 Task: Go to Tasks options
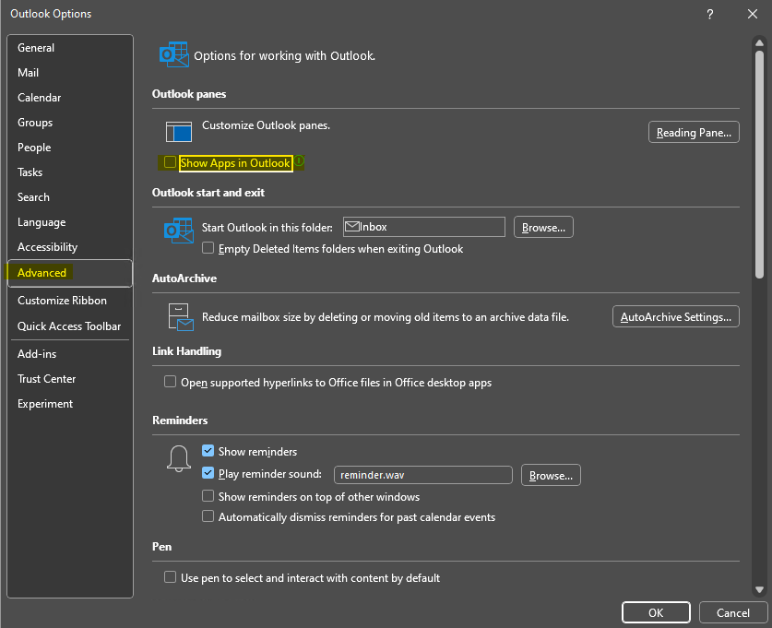coord(70,172)
